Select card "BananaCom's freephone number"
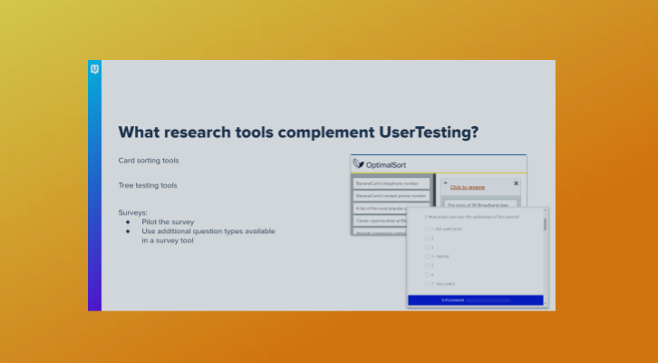The image size is (658, 363). [x=392, y=183]
